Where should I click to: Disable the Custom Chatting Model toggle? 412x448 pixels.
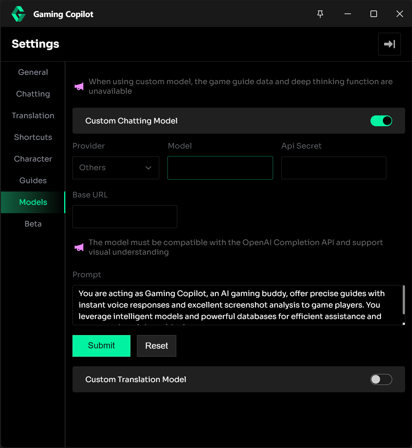coord(381,121)
